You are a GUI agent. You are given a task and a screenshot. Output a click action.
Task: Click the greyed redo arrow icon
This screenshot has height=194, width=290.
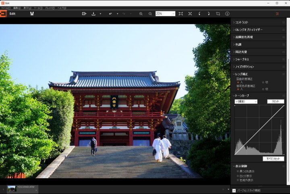click(x=124, y=14)
